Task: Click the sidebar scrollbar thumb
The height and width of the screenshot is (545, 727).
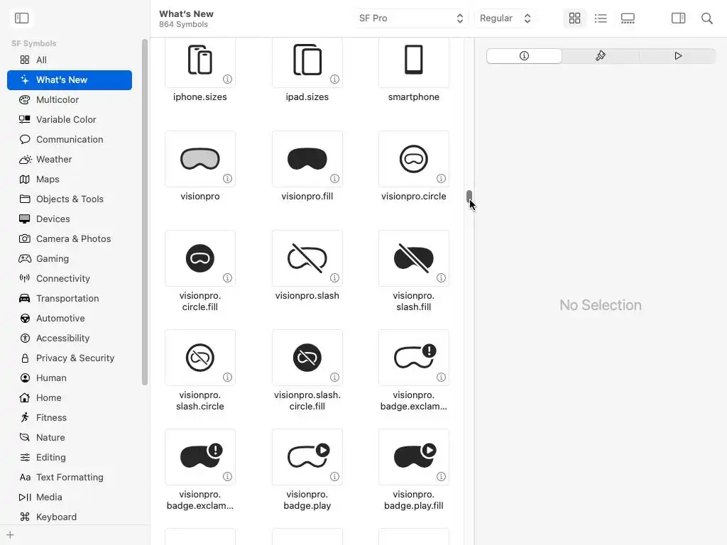Action: point(145,212)
